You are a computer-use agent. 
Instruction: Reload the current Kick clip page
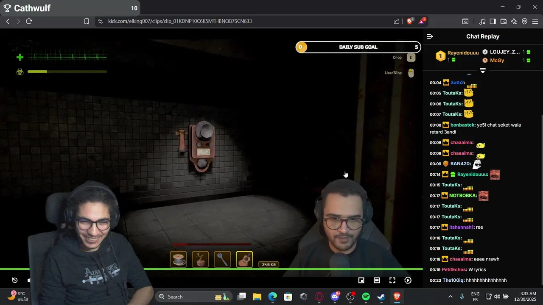click(29, 21)
